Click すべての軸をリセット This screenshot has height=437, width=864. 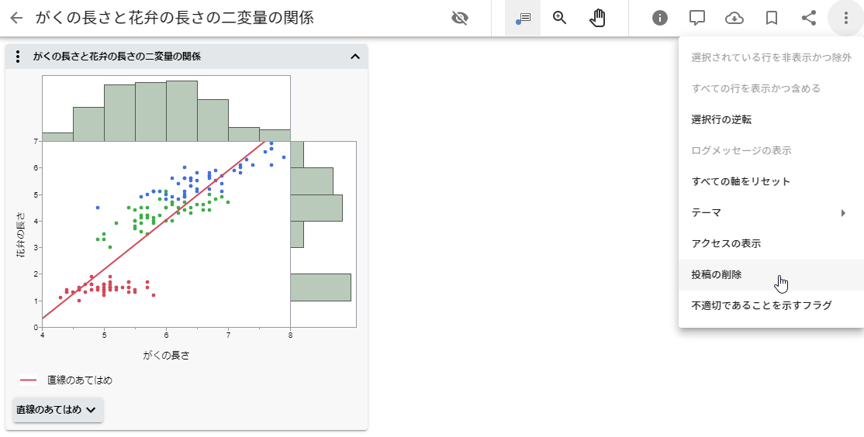point(741,181)
